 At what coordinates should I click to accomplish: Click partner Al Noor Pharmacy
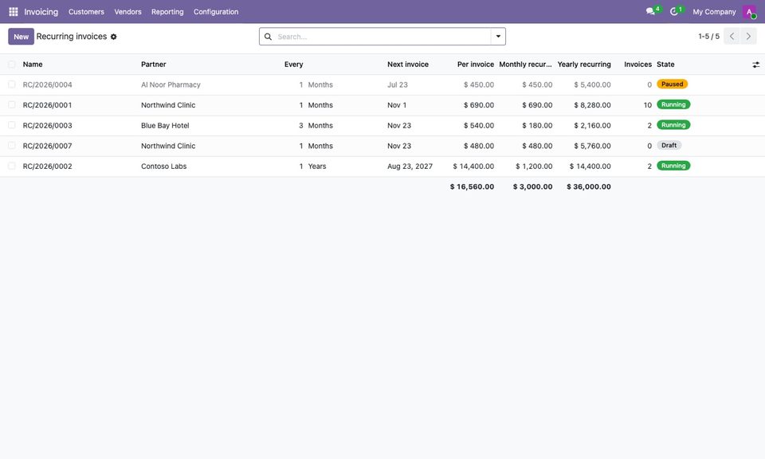pos(171,85)
